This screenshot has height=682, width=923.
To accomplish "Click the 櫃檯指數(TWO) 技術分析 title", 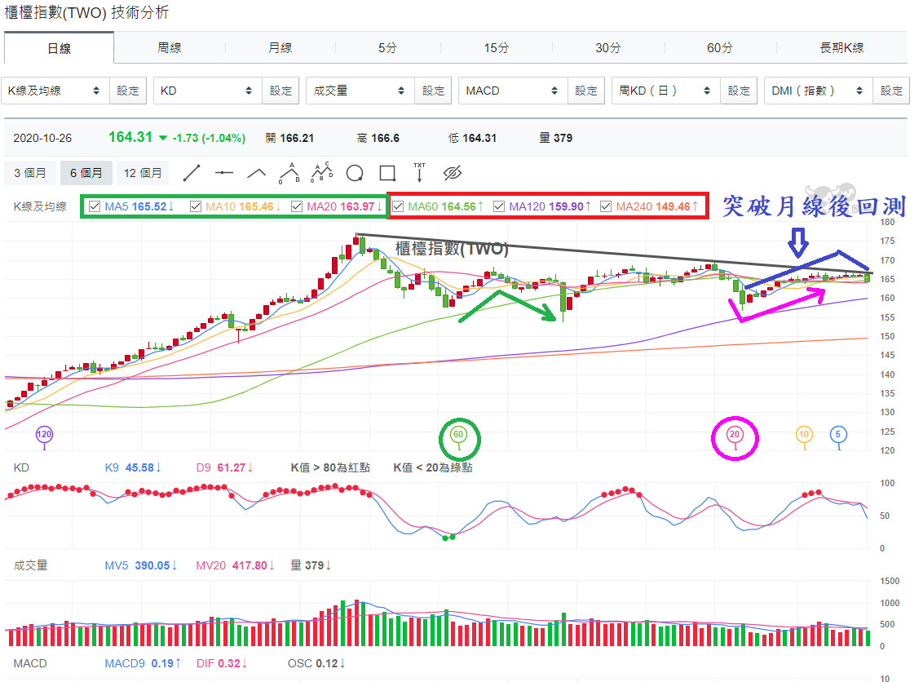I will [86, 12].
